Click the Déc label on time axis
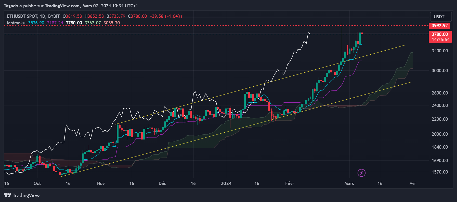 (x=162, y=183)
